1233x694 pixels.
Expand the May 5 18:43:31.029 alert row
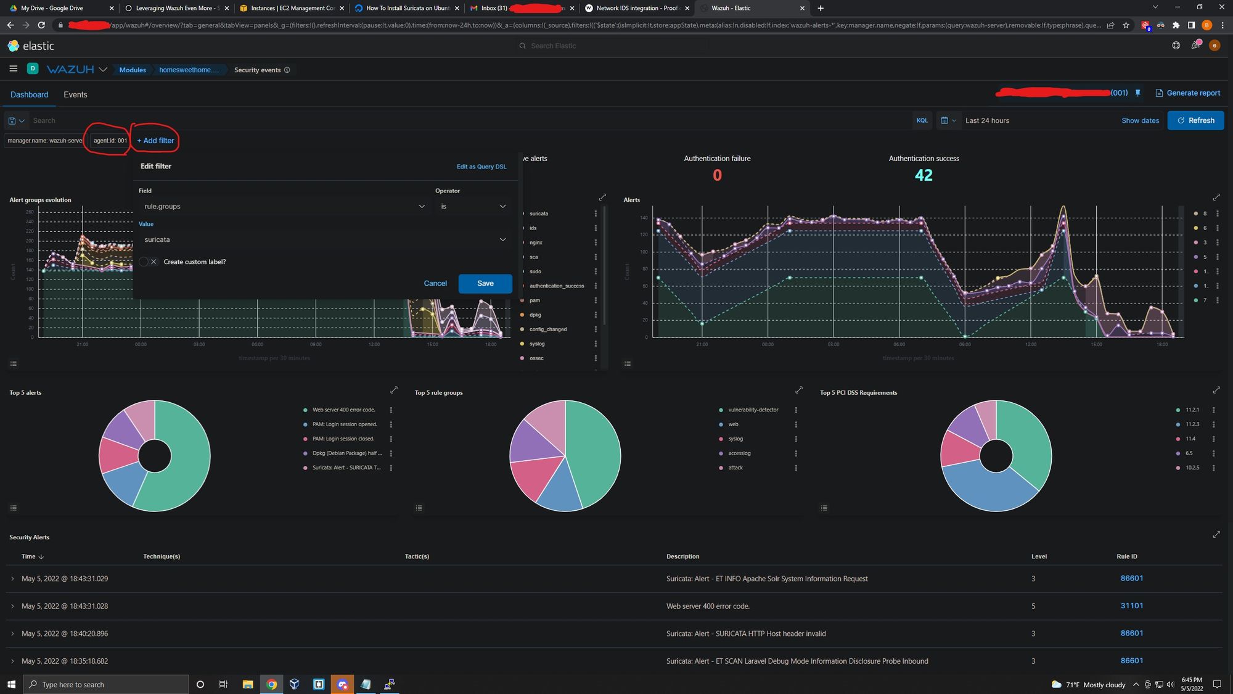point(12,579)
